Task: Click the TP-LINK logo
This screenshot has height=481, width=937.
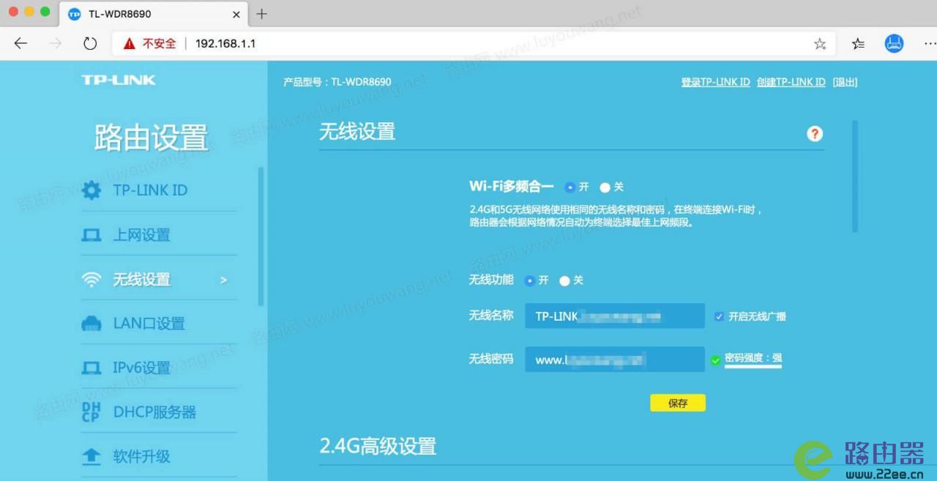Action: (x=118, y=80)
